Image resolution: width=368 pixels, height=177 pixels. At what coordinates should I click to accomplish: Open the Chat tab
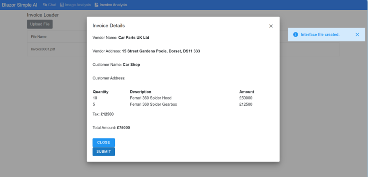click(52, 5)
